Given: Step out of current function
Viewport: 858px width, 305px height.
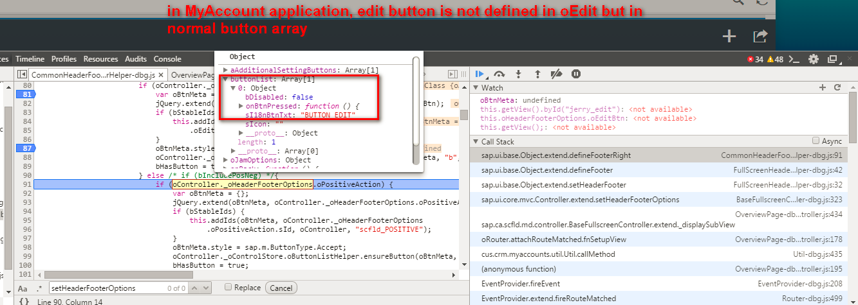Looking at the screenshot, I should pyautogui.click(x=537, y=74).
